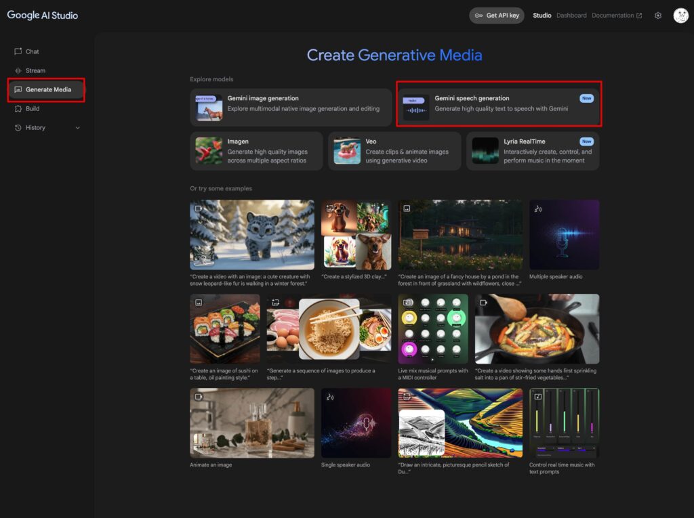
Task: Open the Chat section icon
Action: coord(18,51)
